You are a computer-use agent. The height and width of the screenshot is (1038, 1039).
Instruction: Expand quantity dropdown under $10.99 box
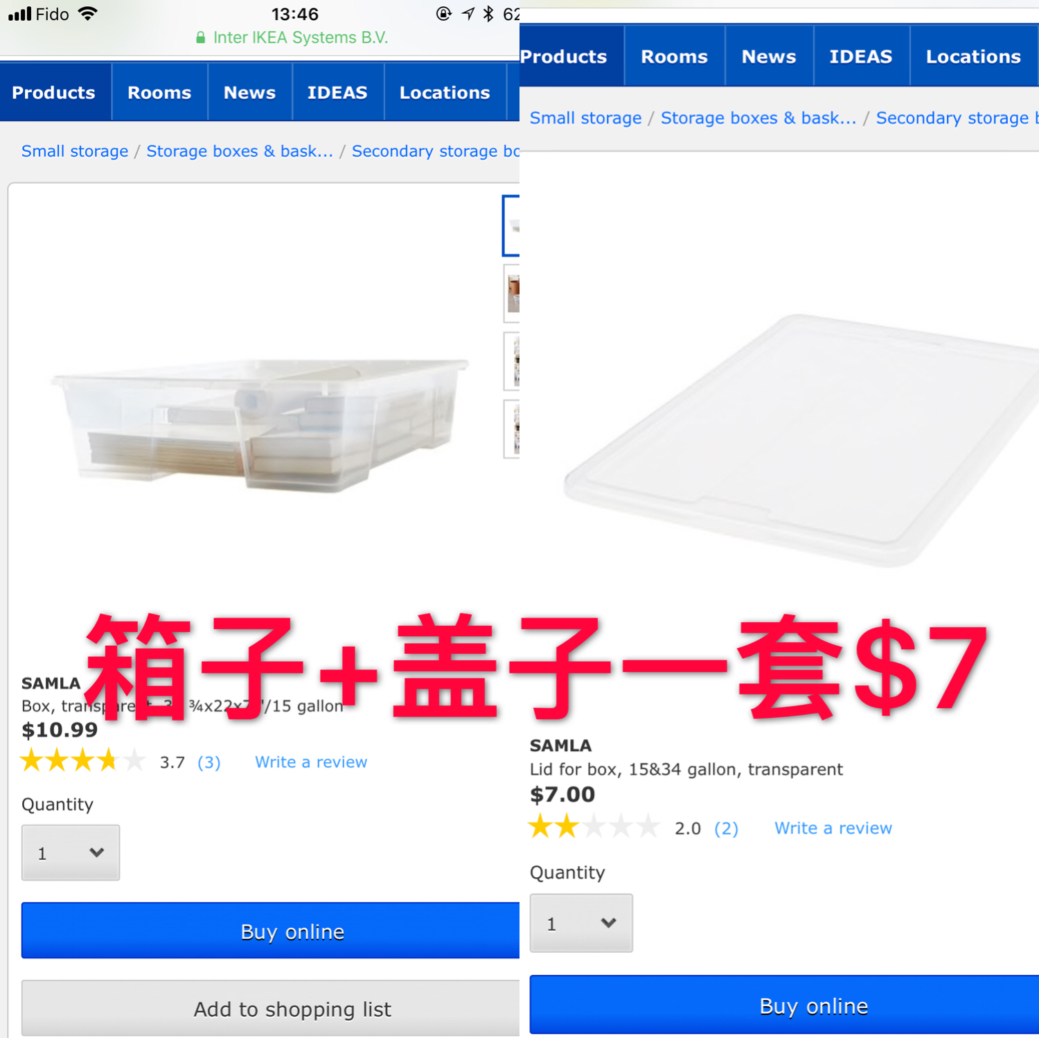coord(71,852)
